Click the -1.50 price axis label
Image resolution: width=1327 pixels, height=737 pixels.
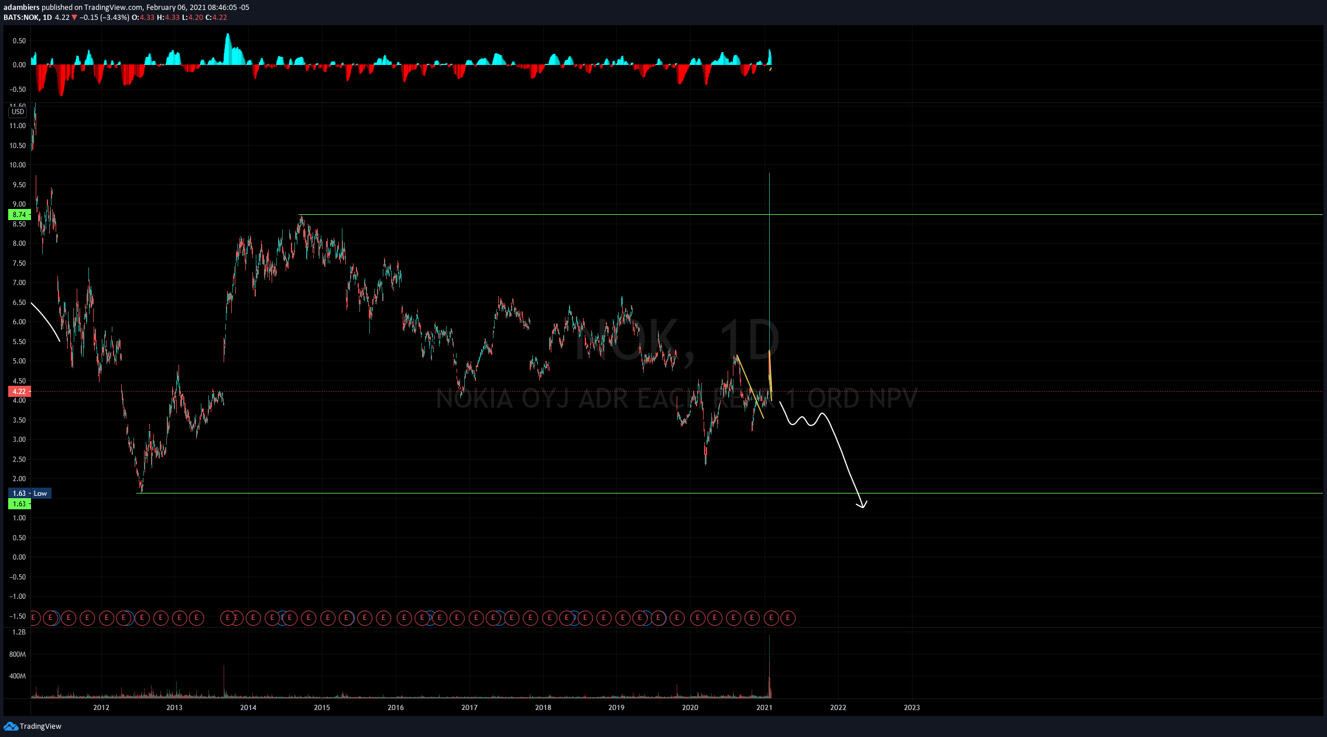(18, 616)
